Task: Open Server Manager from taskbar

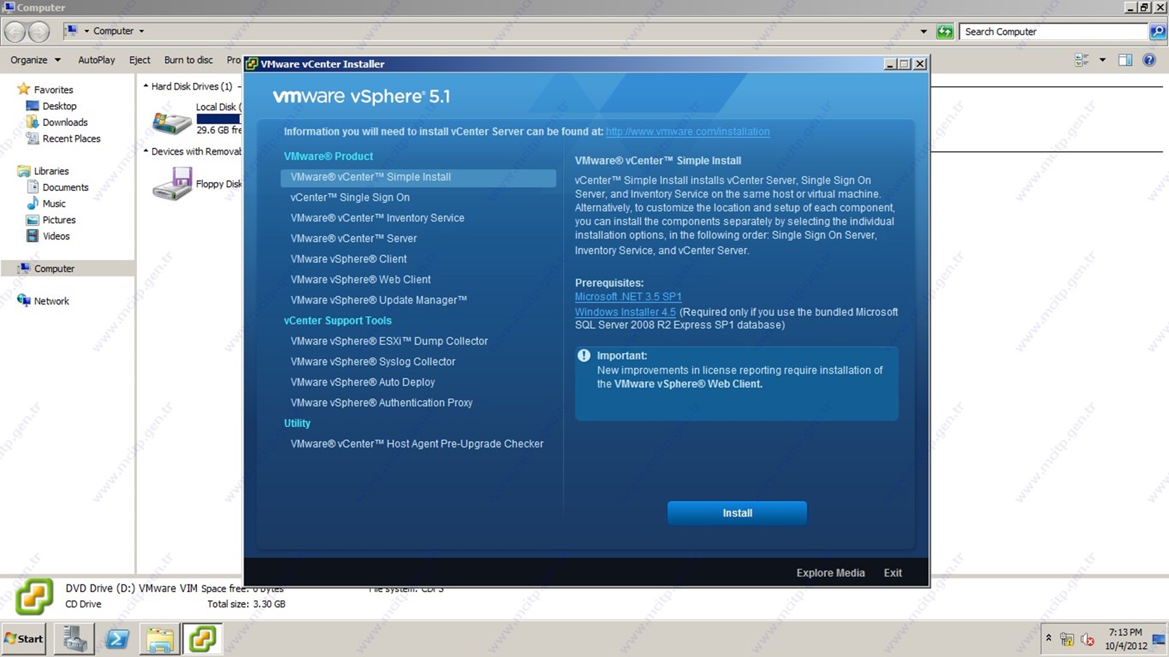Action: point(74,639)
